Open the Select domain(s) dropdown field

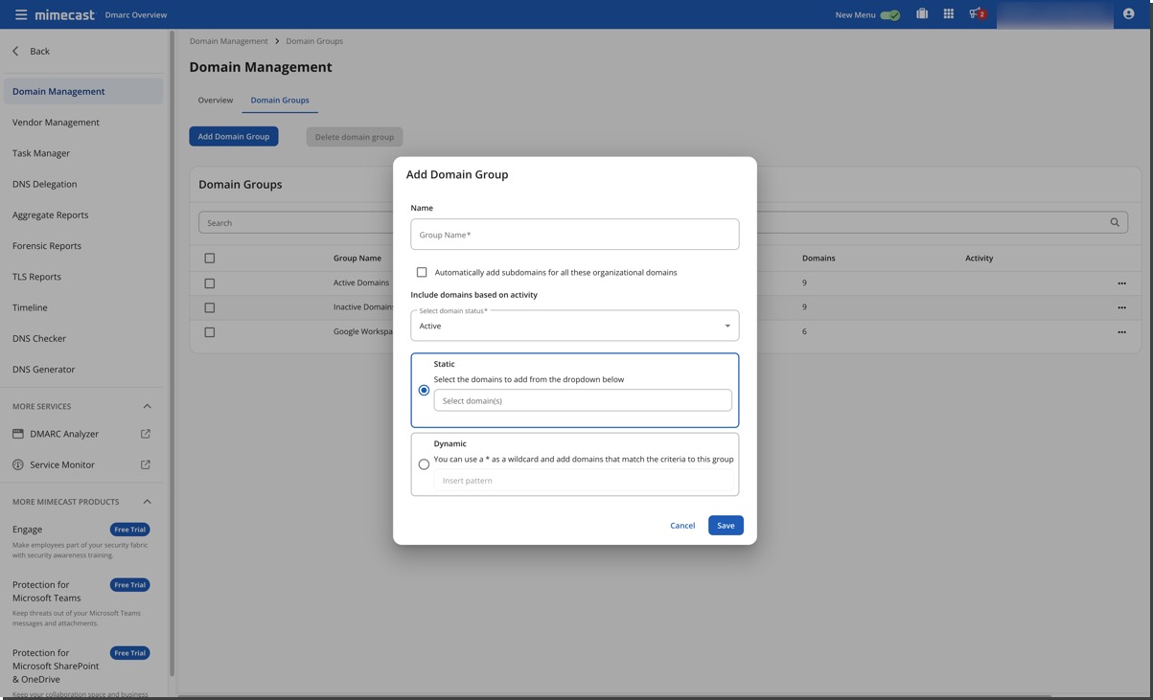click(x=583, y=400)
